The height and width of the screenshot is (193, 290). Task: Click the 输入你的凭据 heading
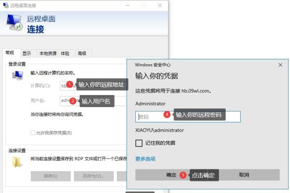click(157, 76)
